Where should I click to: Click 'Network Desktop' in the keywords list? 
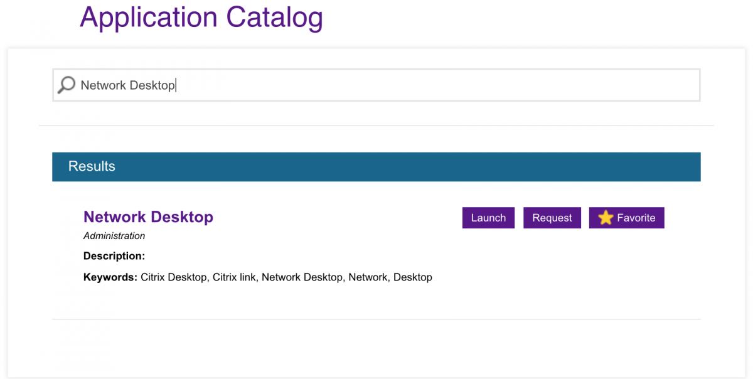[302, 277]
